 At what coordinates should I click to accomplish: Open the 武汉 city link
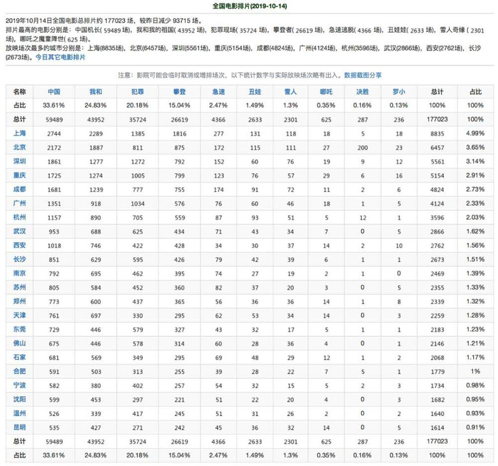(19, 231)
